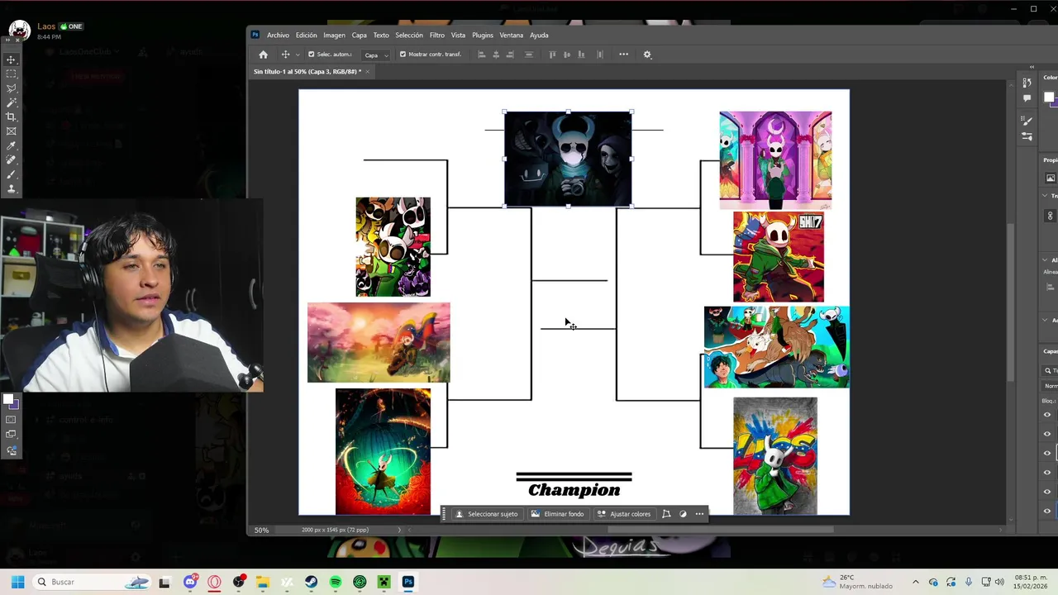The width and height of the screenshot is (1058, 595).
Task: Click the canvas vertical scrollbar
Action: tap(1010, 302)
